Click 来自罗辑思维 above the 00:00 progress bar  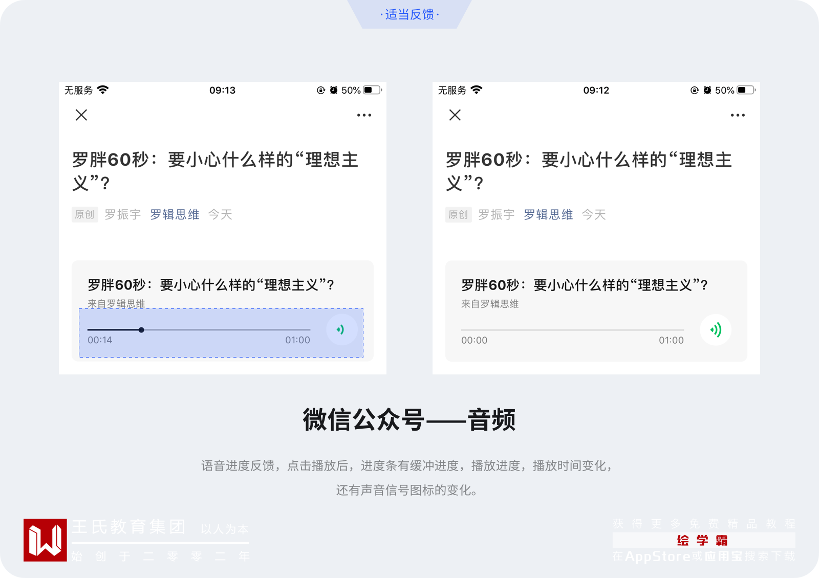pyautogui.click(x=490, y=303)
